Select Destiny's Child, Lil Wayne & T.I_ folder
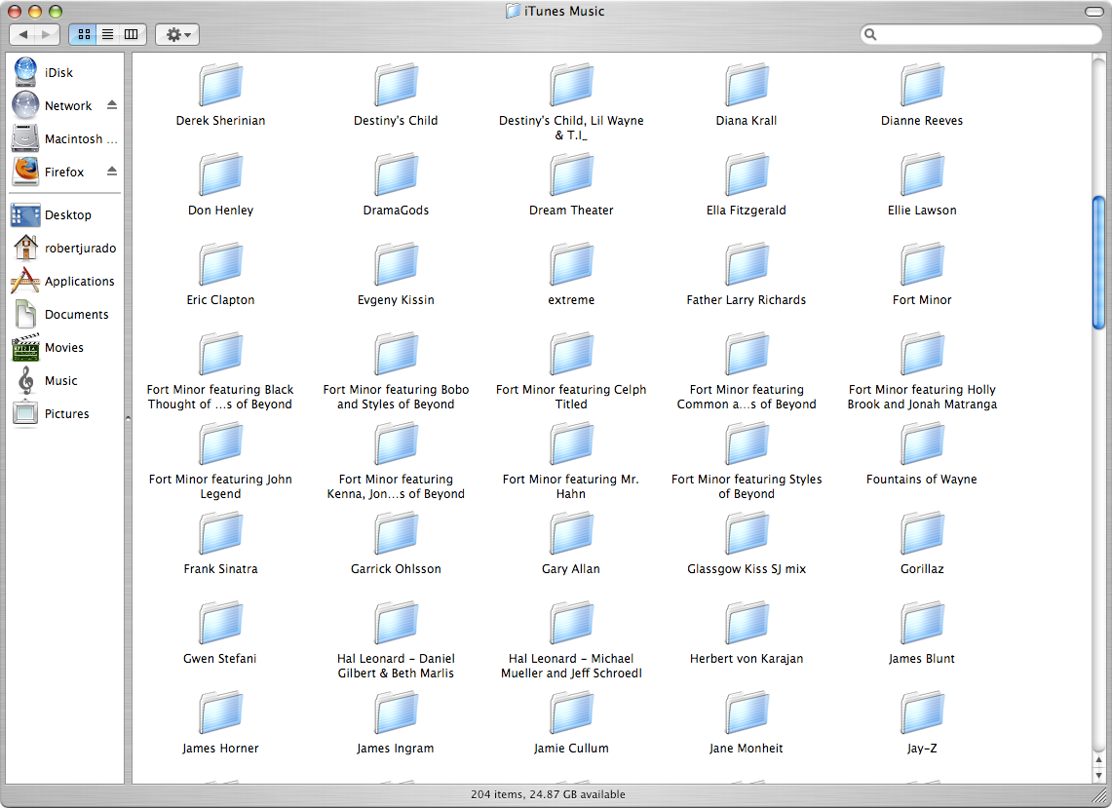The height and width of the screenshot is (808, 1112). [x=571, y=103]
